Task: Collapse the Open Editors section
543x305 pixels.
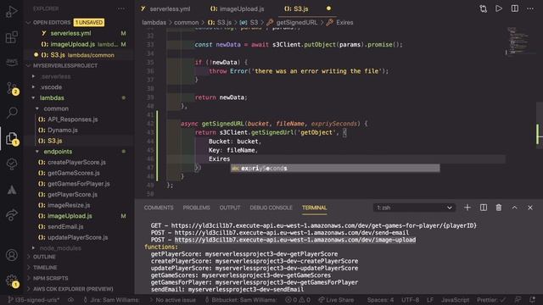Action: pyautogui.click(x=52, y=23)
